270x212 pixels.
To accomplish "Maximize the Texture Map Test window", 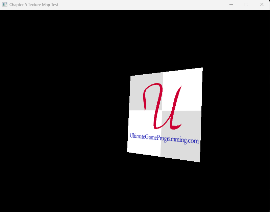I will coord(246,5).
